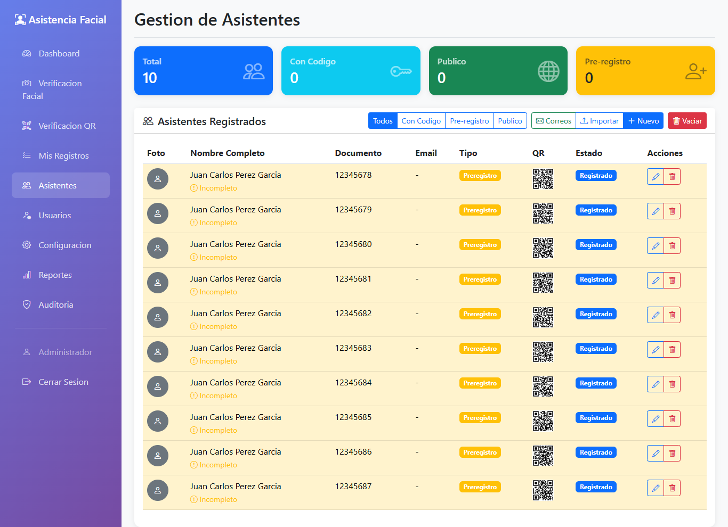Click the avatar photo of document 12345684
Screen dimensions: 728x527
158,386
